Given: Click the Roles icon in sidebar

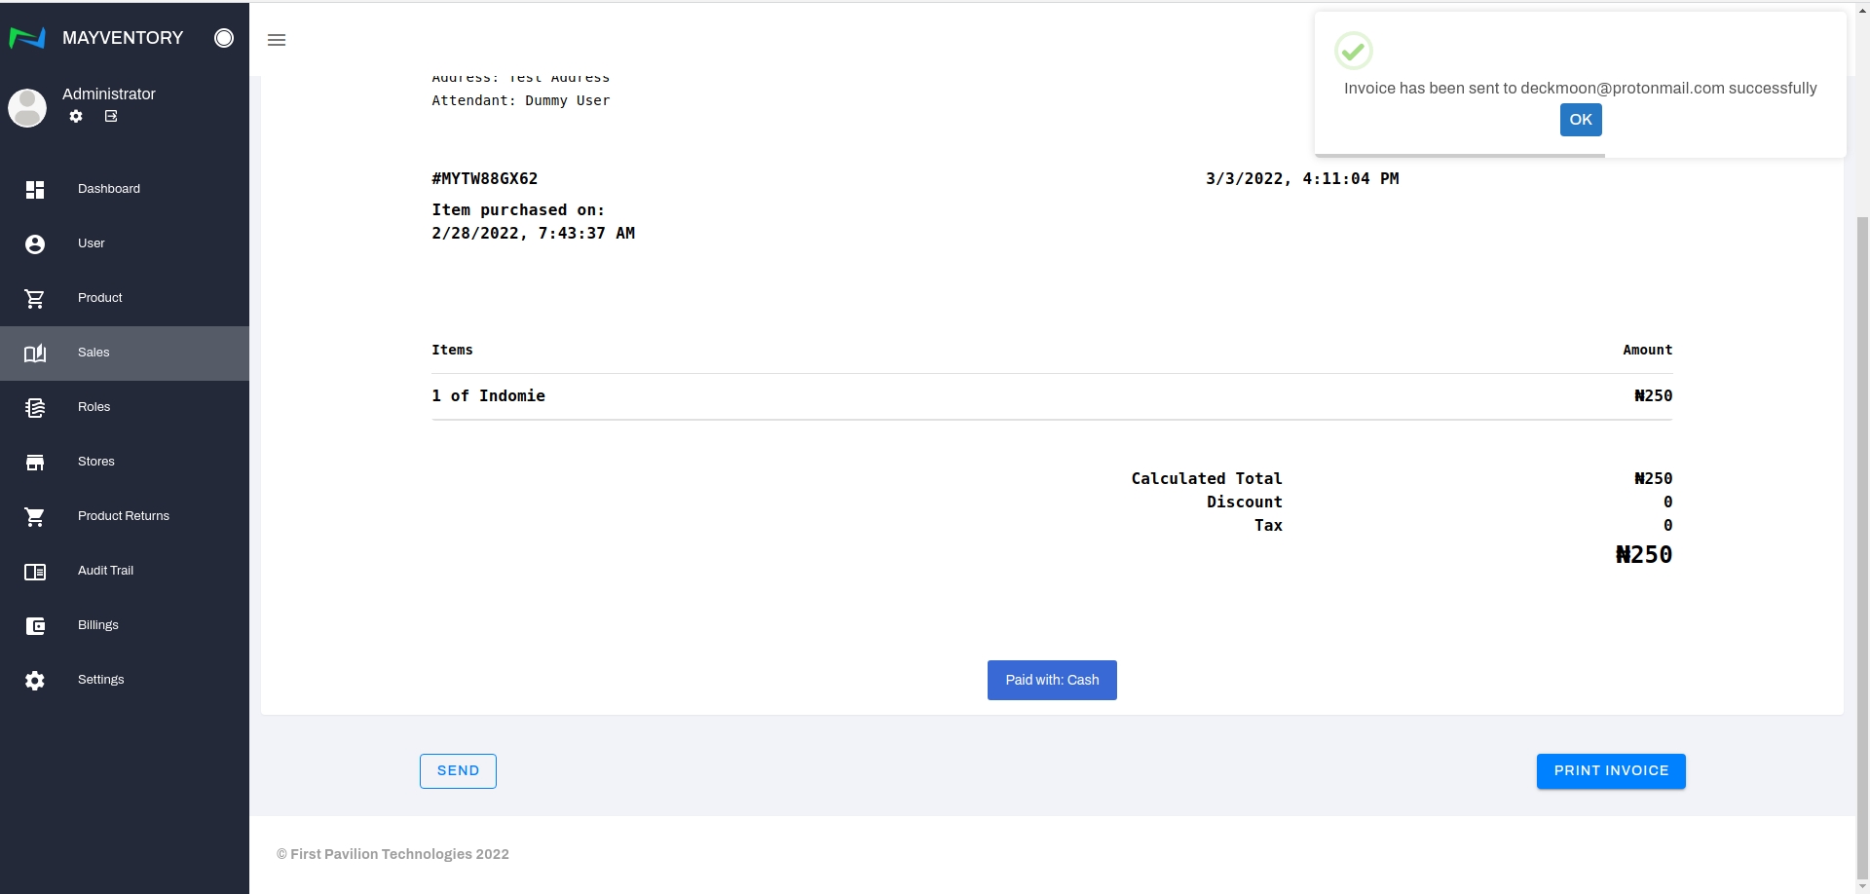Looking at the screenshot, I should pyautogui.click(x=35, y=407).
